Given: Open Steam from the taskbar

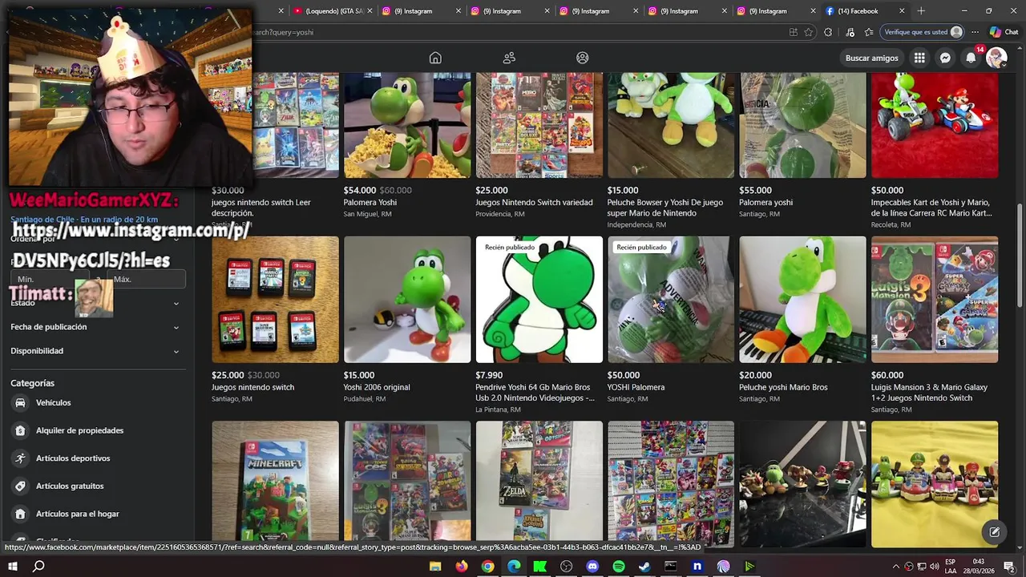Looking at the screenshot, I should [x=644, y=566].
